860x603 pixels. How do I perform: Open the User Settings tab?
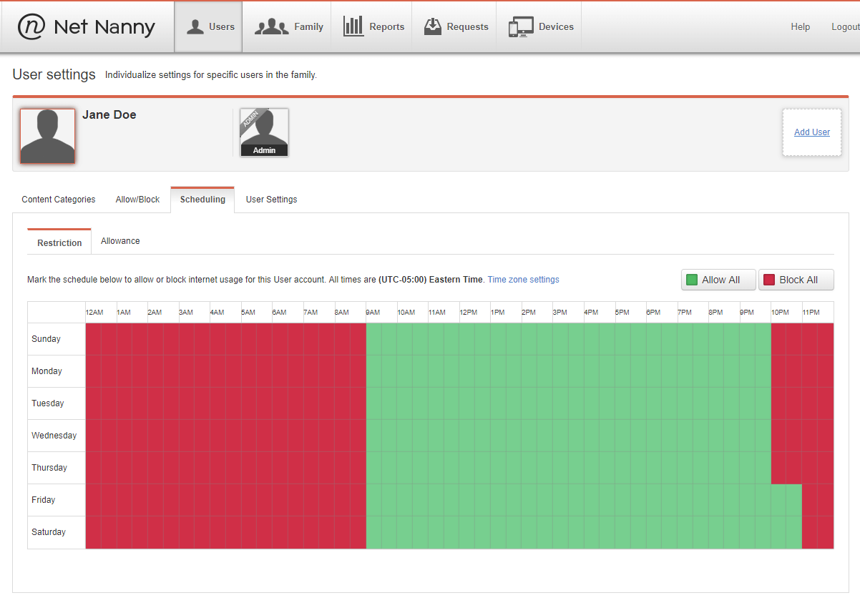(272, 200)
